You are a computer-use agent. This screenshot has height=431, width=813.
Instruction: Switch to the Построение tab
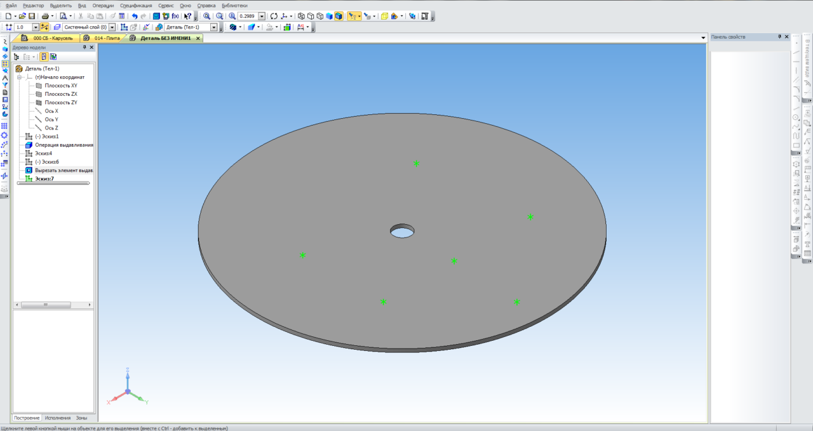(x=27, y=418)
